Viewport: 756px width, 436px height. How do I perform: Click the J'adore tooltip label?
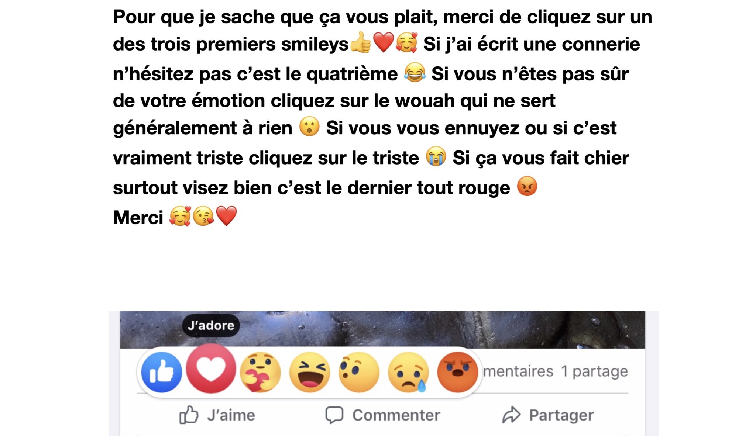[211, 325]
